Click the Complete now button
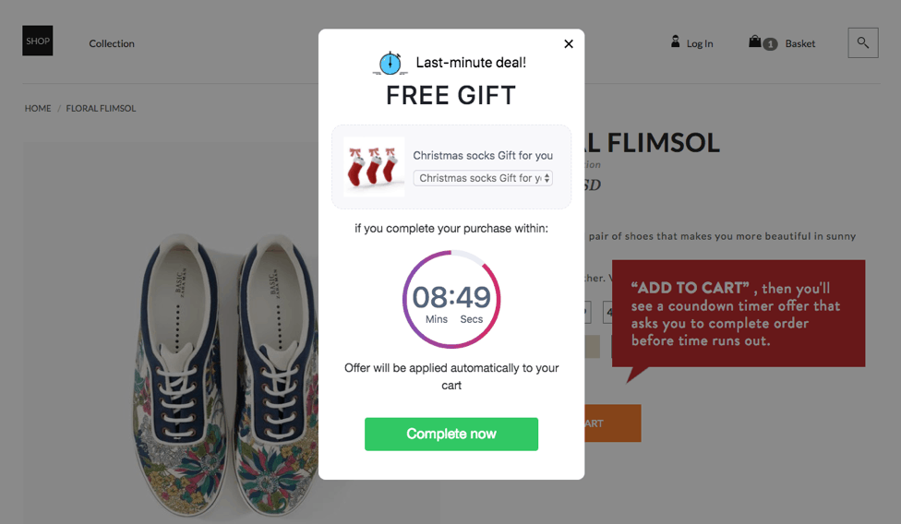901x524 pixels. pos(451,434)
